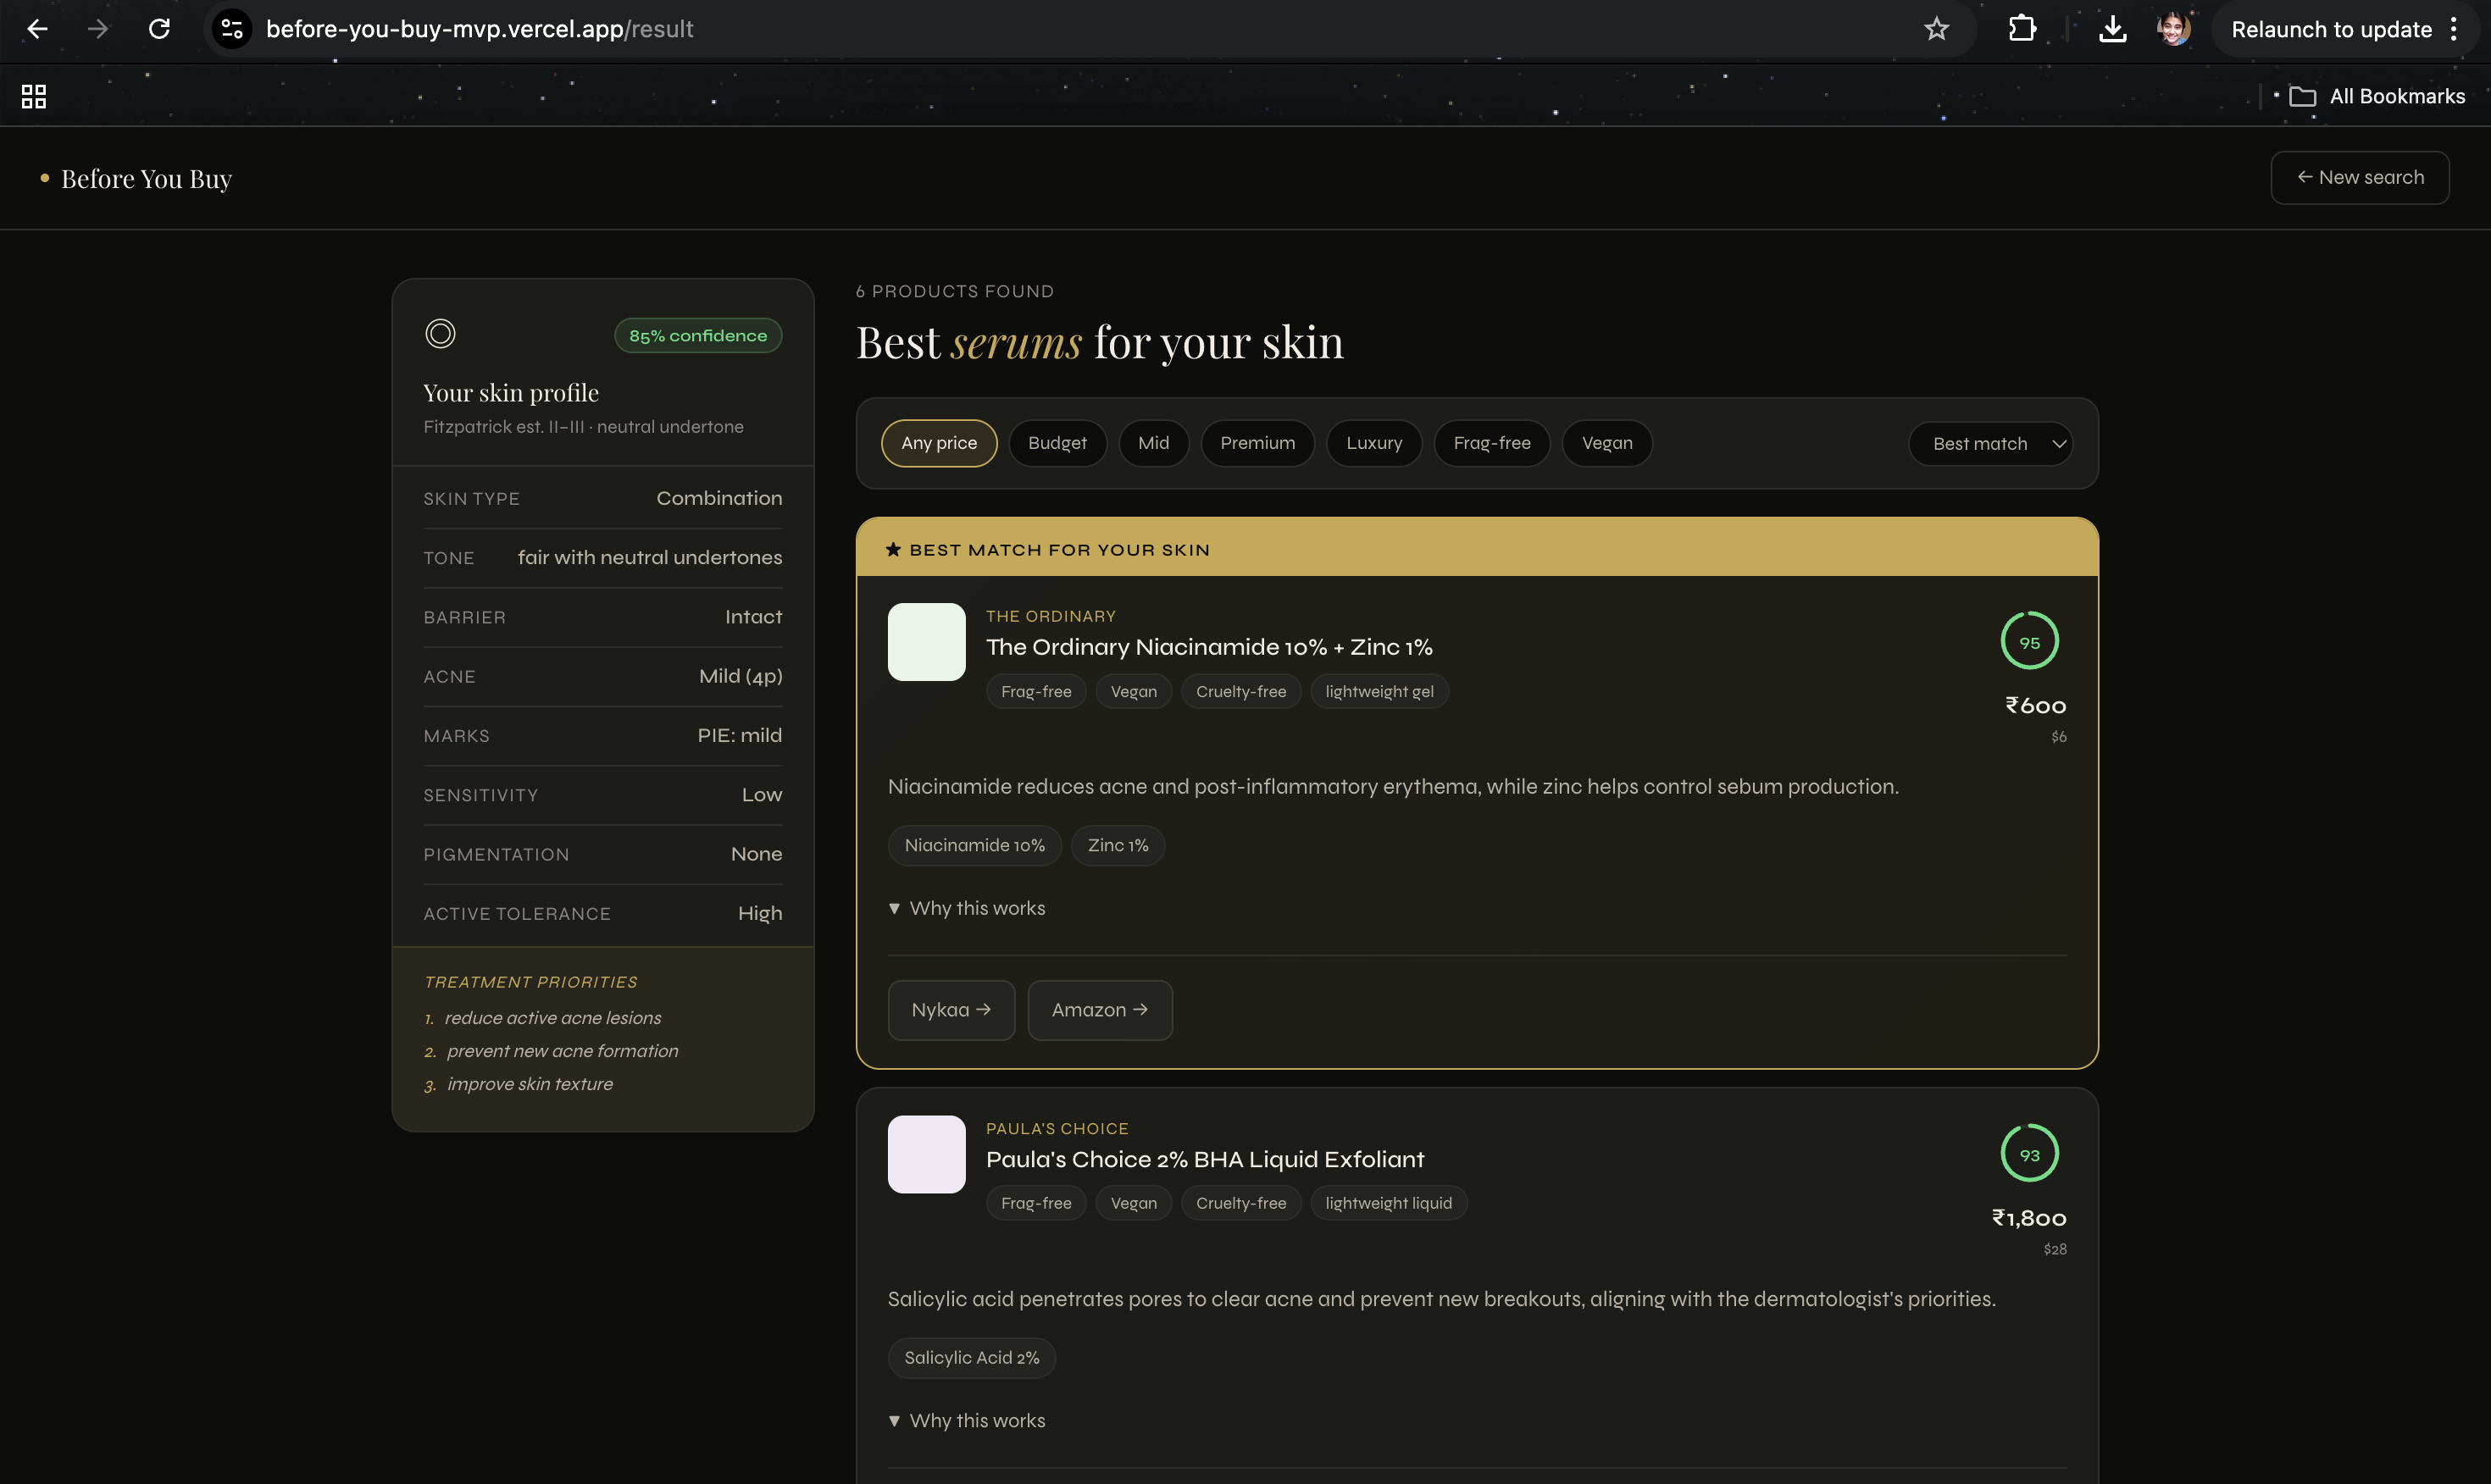Click The Ordinary product thumbnail
Image resolution: width=2491 pixels, height=1484 pixels.
point(926,642)
